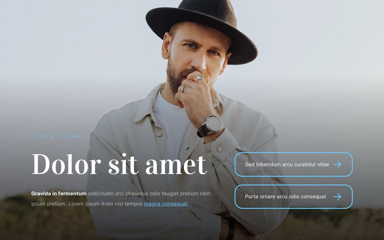Click the word Dolor in the heading
Image resolution: width=384 pixels, height=240 pixels.
pyautogui.click(x=66, y=164)
